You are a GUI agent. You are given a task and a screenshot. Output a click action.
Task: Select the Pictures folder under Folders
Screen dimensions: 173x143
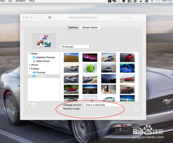(39, 72)
